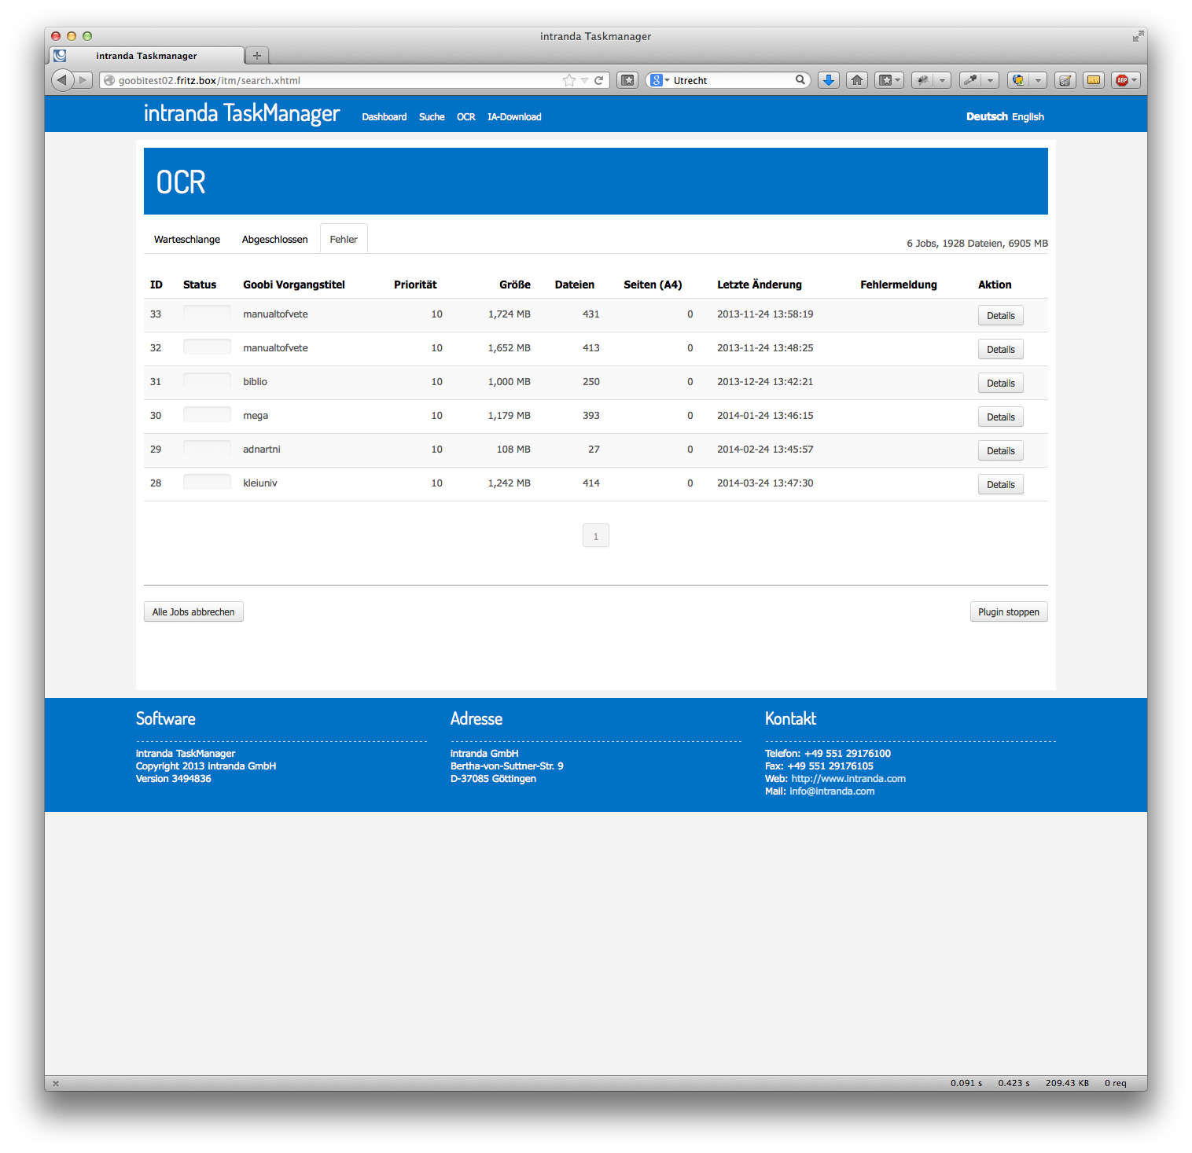Click the Größe column header

[515, 285]
